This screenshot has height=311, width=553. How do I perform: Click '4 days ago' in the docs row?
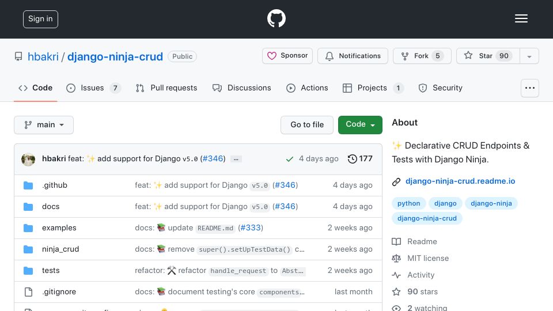pos(353,206)
